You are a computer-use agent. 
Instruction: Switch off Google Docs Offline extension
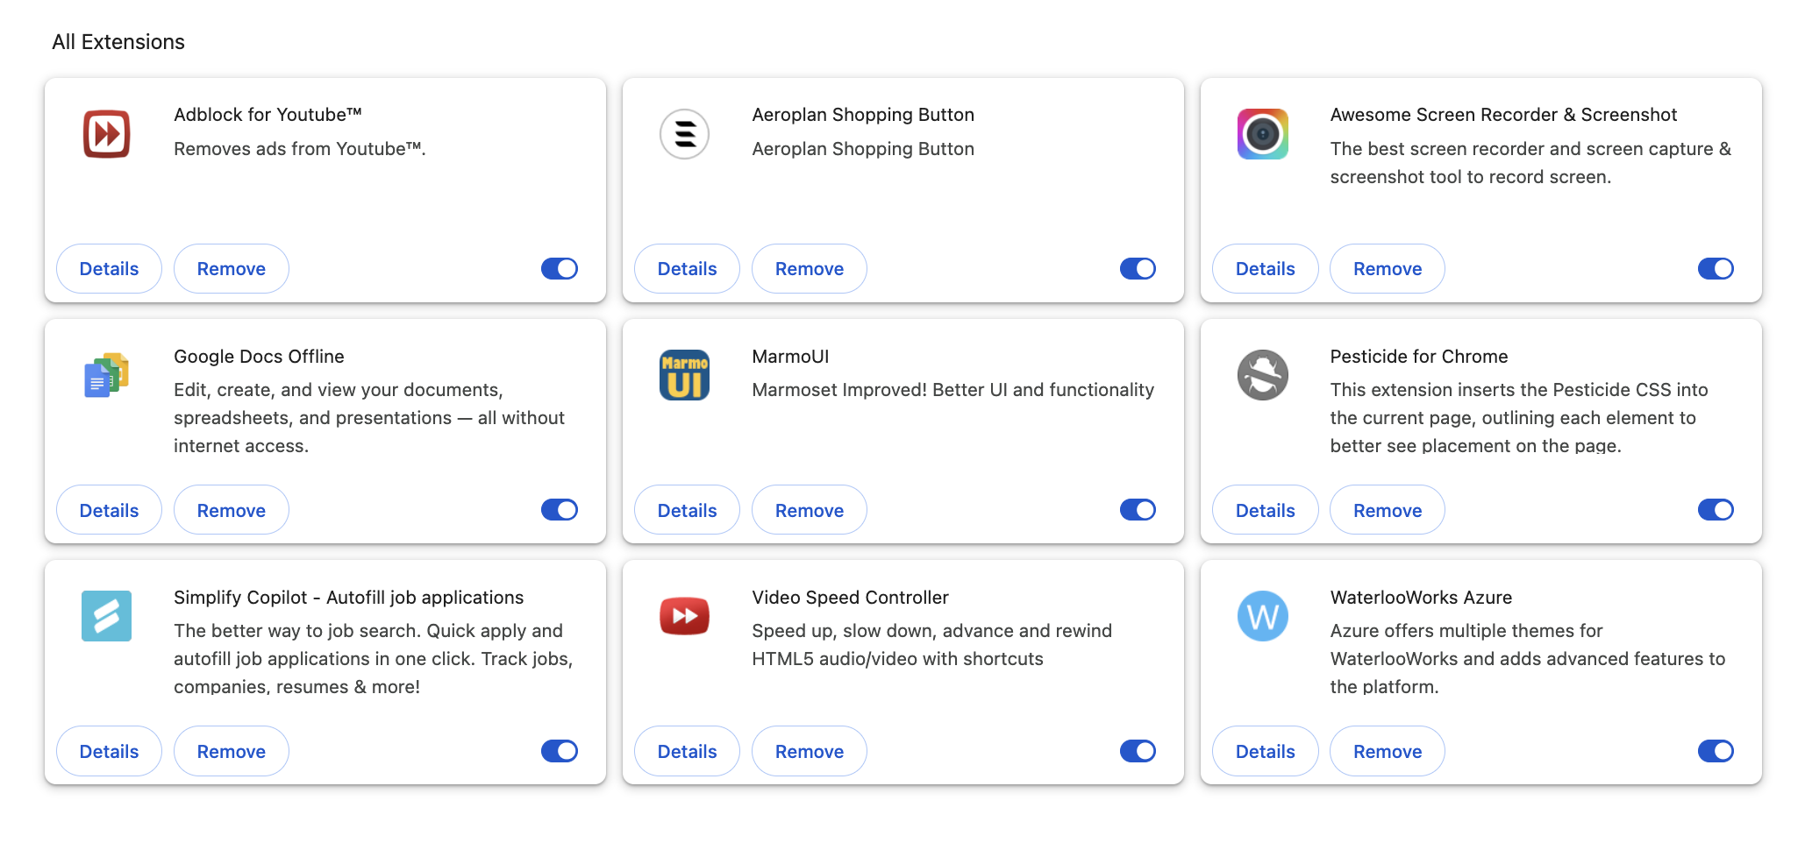[x=560, y=510]
